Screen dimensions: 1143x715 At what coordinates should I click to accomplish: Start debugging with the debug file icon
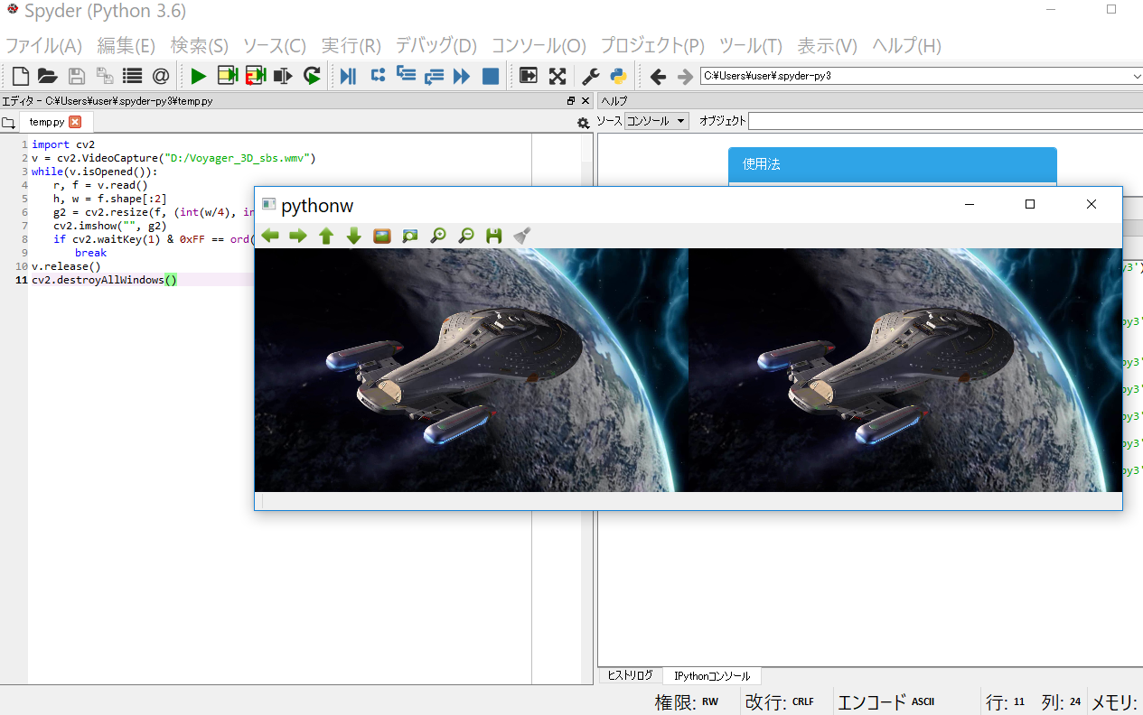[x=348, y=77]
